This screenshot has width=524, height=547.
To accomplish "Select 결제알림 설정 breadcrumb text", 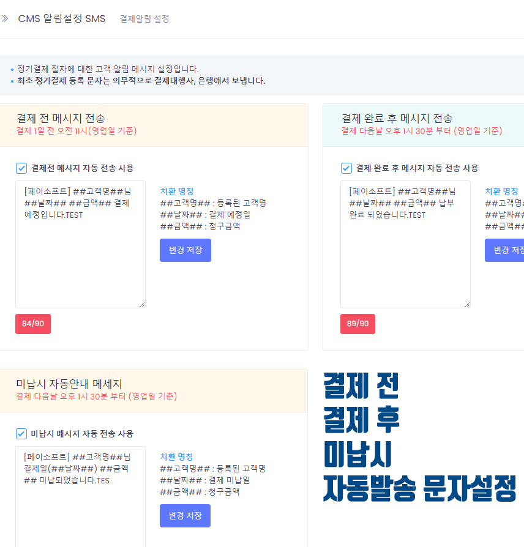I will coord(144,19).
